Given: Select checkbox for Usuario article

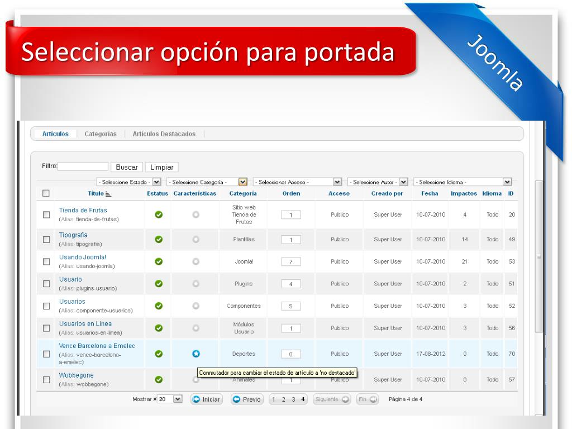Looking at the screenshot, I should tap(46, 283).
